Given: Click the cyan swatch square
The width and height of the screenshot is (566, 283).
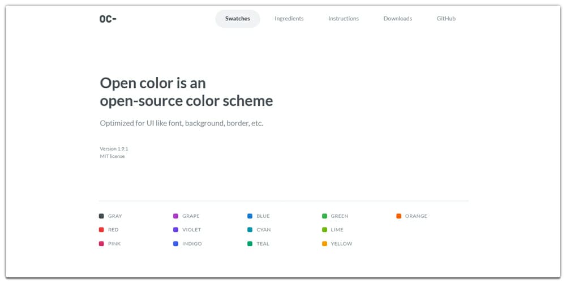Looking at the screenshot, I should (x=250, y=230).
